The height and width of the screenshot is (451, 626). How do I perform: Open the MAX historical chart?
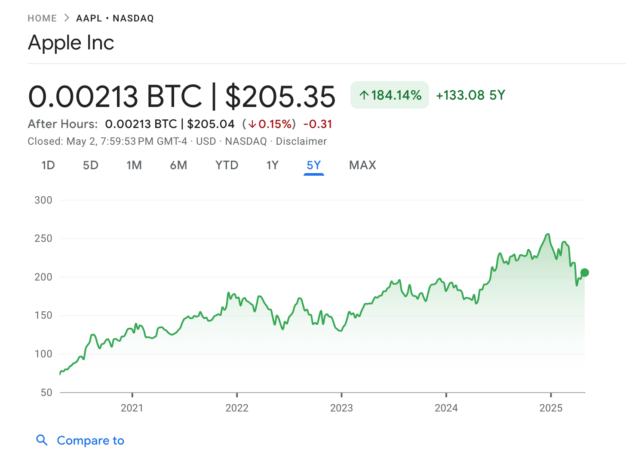[x=362, y=165]
